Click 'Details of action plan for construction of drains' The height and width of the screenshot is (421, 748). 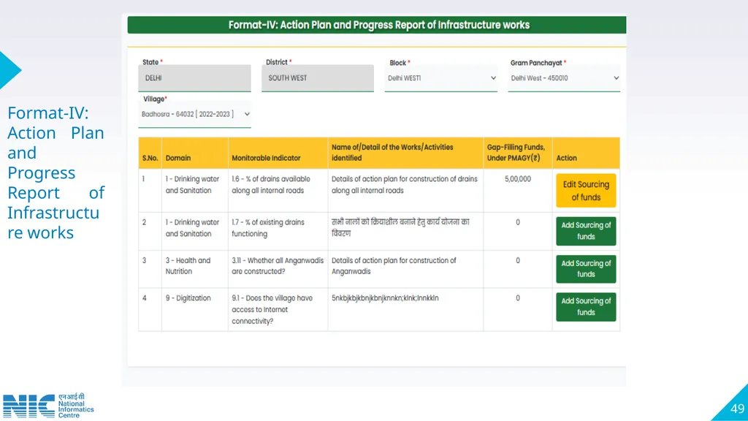tap(405, 185)
